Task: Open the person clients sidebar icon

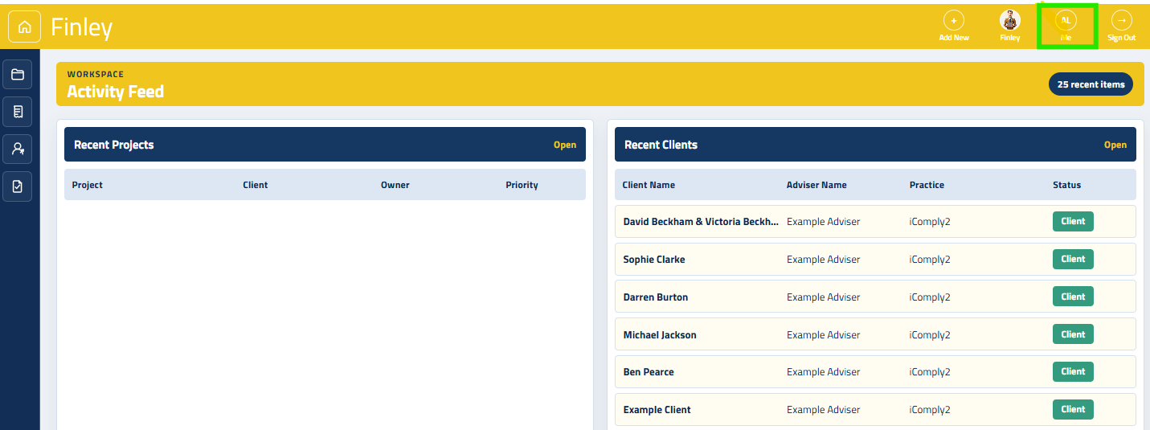Action: (18, 149)
